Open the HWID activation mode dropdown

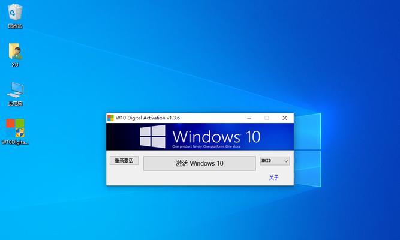pyautogui.click(x=275, y=161)
